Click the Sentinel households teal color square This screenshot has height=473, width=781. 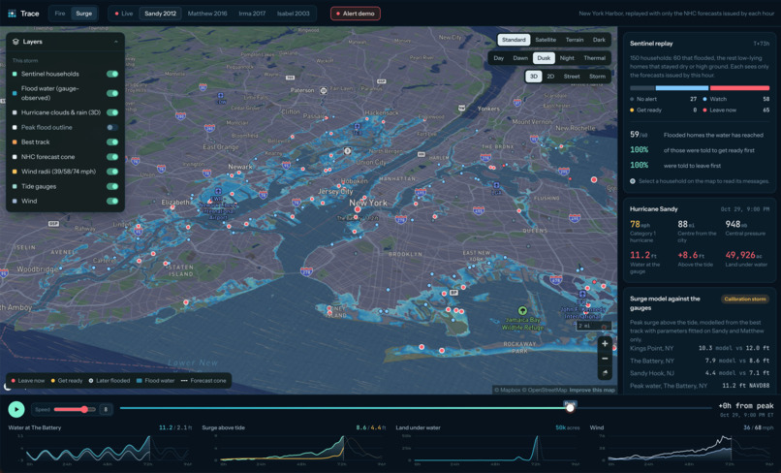[x=15, y=74]
